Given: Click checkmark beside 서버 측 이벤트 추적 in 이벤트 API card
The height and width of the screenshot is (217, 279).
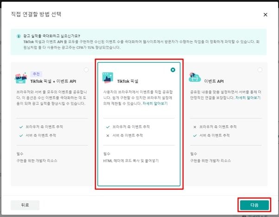Looking at the screenshot, I should pyautogui.click(x=194, y=136).
